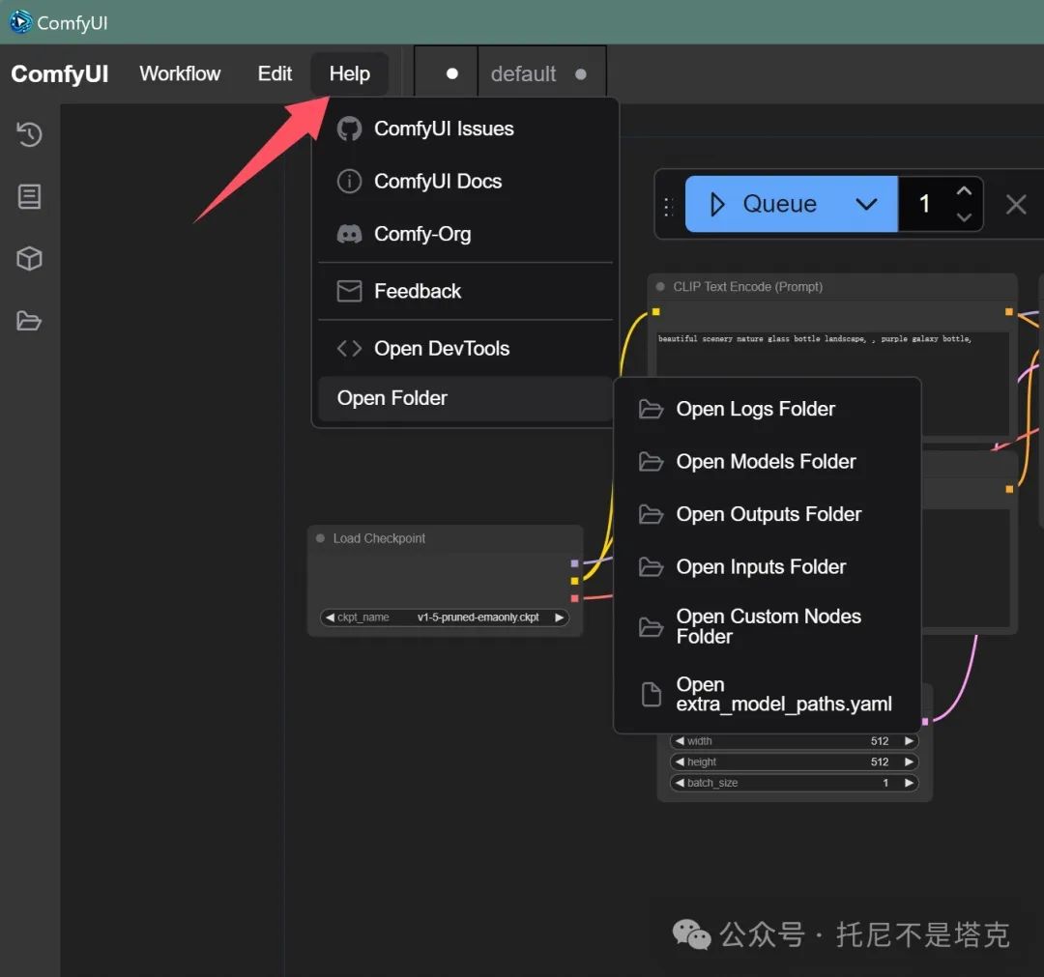The width and height of the screenshot is (1044, 977).
Task: Select Comfy-Org menu entry
Action: point(465,234)
